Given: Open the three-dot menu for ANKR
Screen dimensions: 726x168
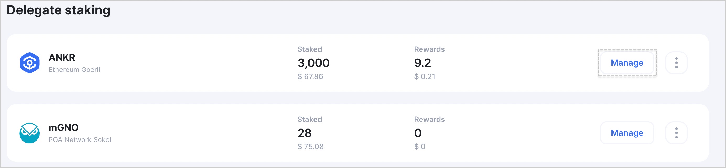Looking at the screenshot, I should tap(676, 63).
